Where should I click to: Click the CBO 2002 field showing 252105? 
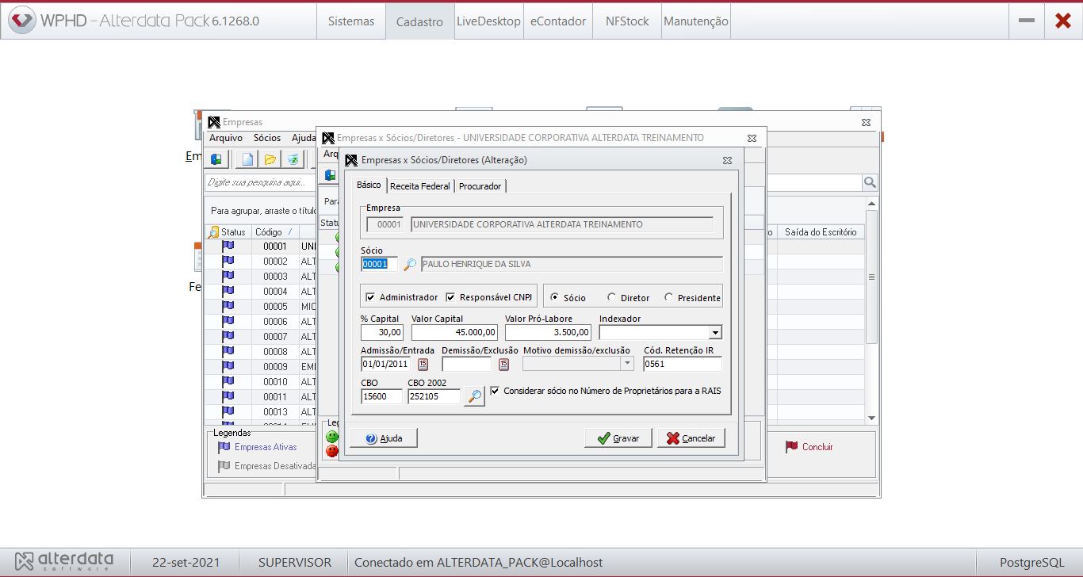[x=434, y=396]
